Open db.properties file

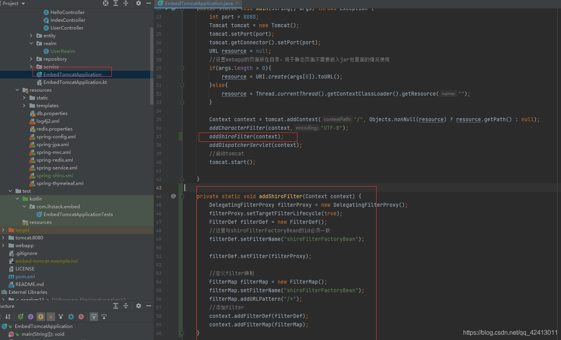tap(52, 113)
